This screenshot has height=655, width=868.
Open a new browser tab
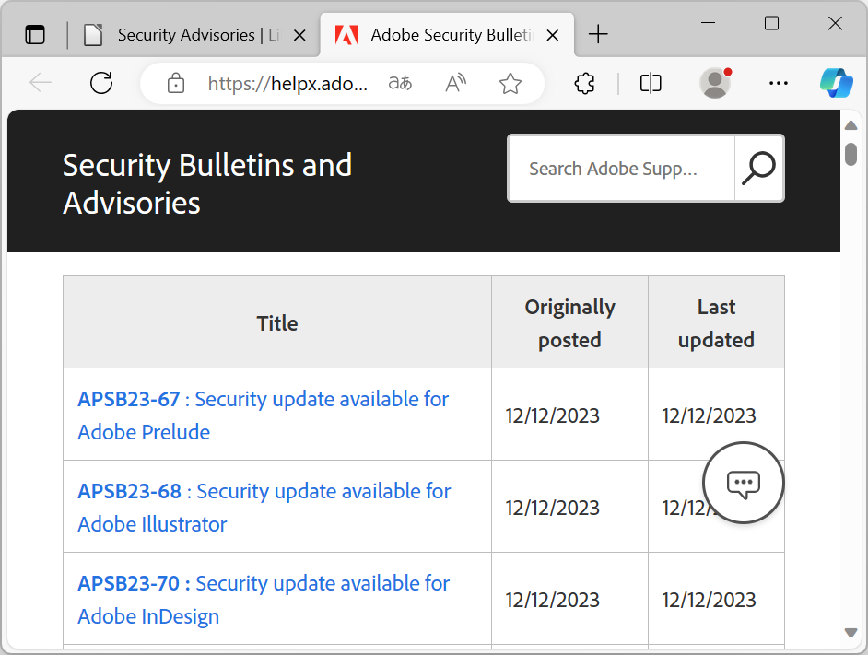[x=598, y=35]
